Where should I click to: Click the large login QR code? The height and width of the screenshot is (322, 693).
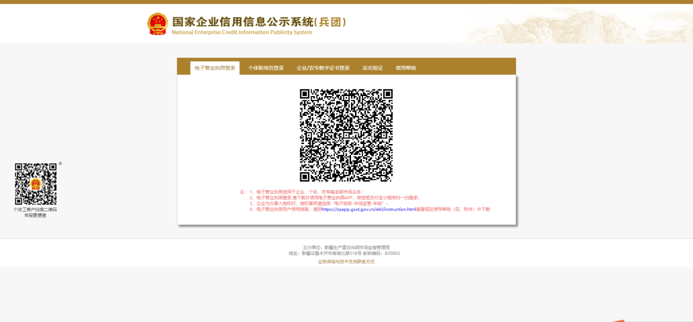pyautogui.click(x=346, y=136)
